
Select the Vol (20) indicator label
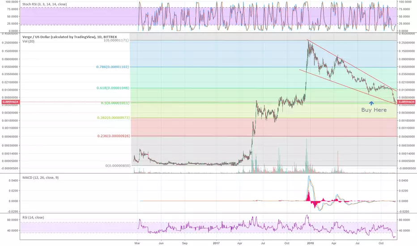pyautogui.click(x=29, y=41)
